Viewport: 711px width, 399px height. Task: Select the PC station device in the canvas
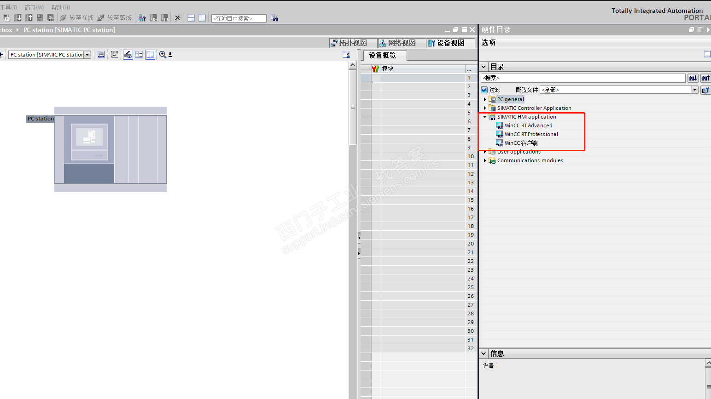tap(111, 149)
